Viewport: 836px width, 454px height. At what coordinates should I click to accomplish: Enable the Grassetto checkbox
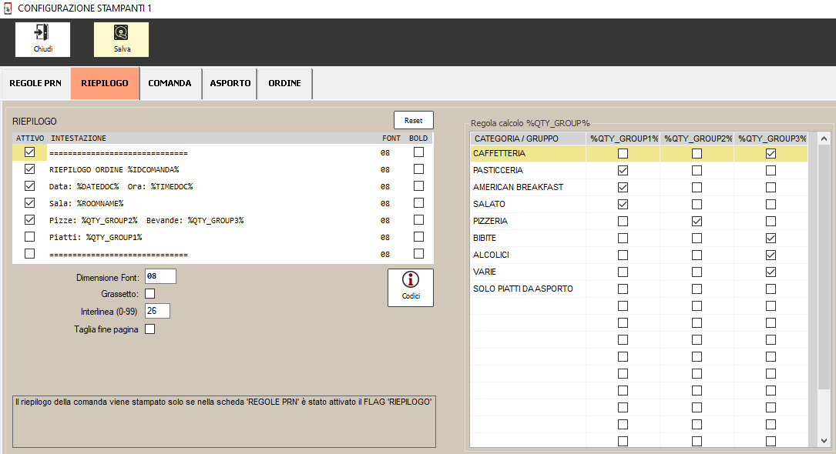[x=150, y=293]
